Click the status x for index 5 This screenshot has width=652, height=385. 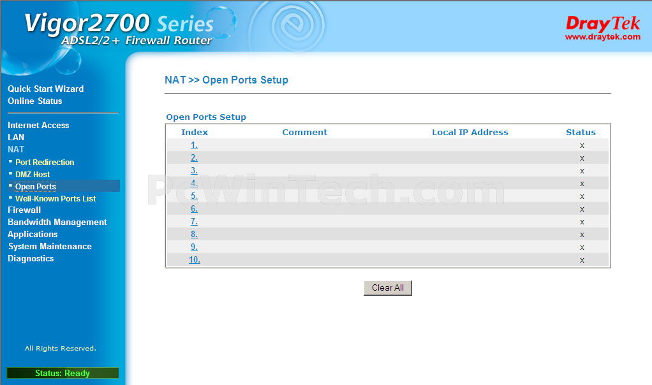582,196
